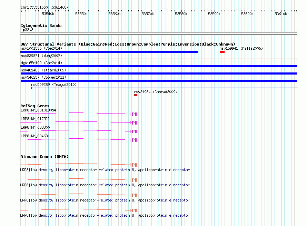
Task: Click the DGV Structural Variants track heading
Action: (x=128, y=44)
